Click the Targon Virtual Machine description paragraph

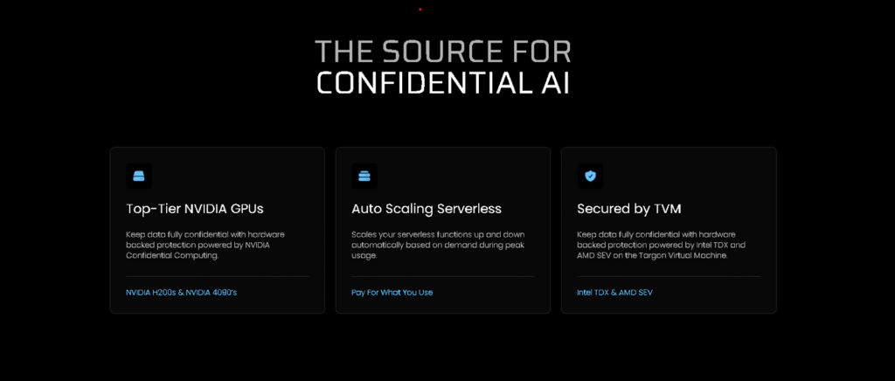662,245
